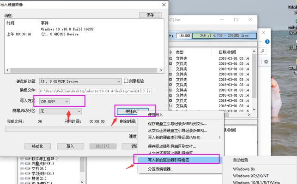Click the 写入 button to start writing
Image resolution: width=297 pixels, height=184 pixels.
70,146
